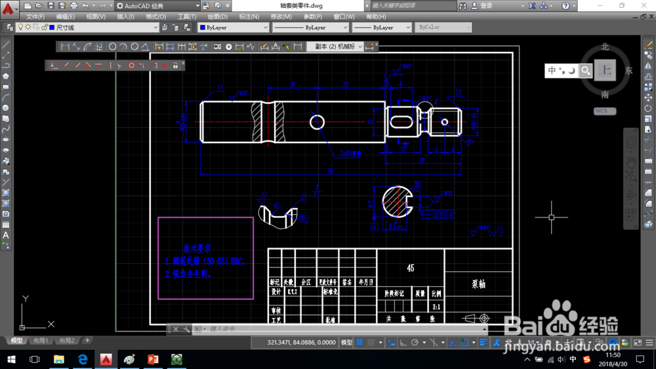Open the 文件(F) menu
Image resolution: width=656 pixels, height=369 pixels.
point(35,17)
